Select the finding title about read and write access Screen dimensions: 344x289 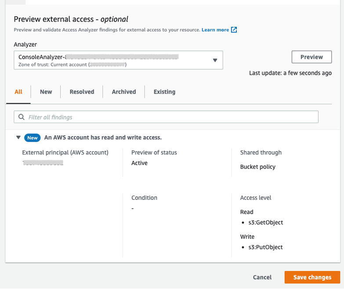(x=103, y=137)
